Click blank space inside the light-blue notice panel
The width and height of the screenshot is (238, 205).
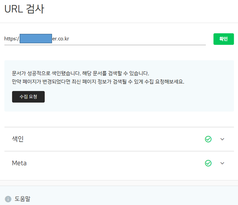pyautogui.click(x=137, y=97)
